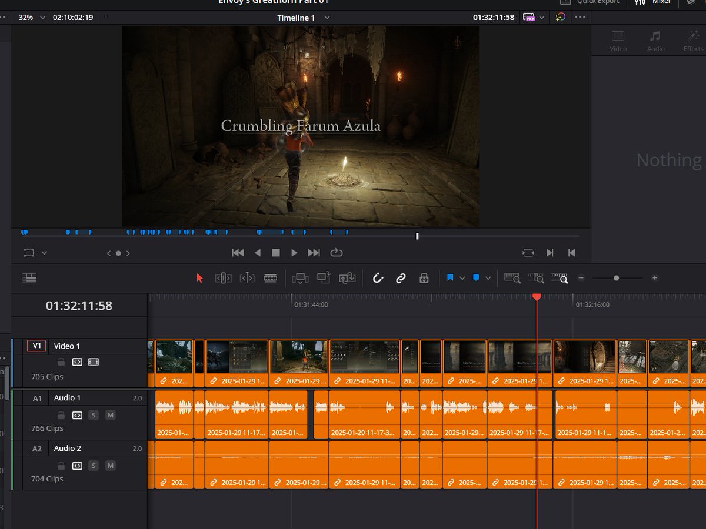Screen dimensions: 706x529
Task: Jump to previous clip button
Action: coord(571,253)
